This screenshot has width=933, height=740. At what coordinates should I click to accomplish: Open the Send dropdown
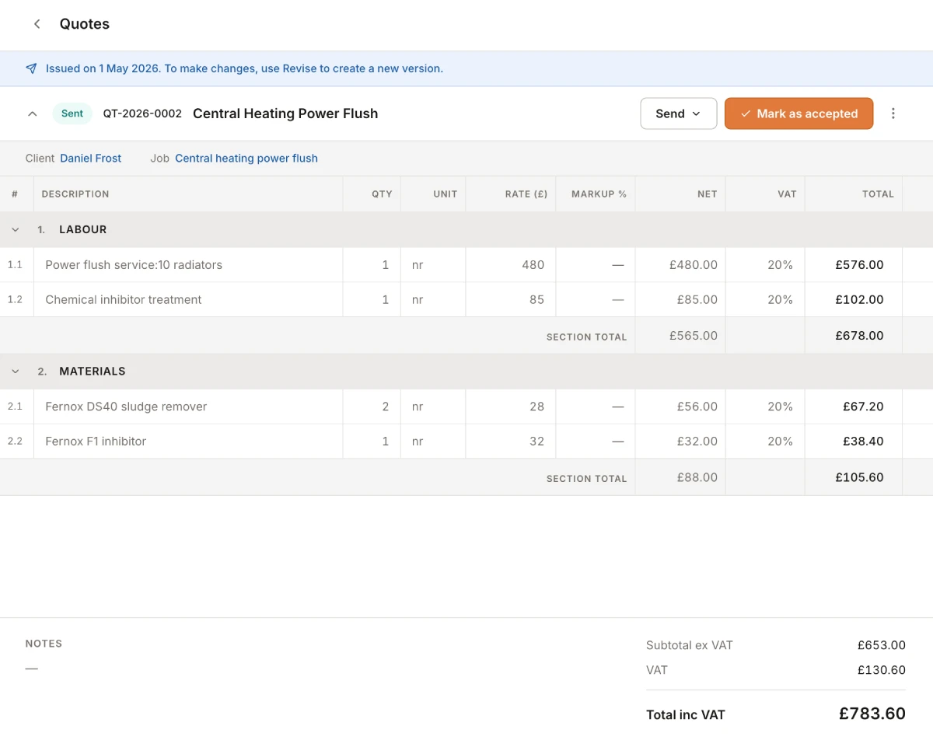678,113
